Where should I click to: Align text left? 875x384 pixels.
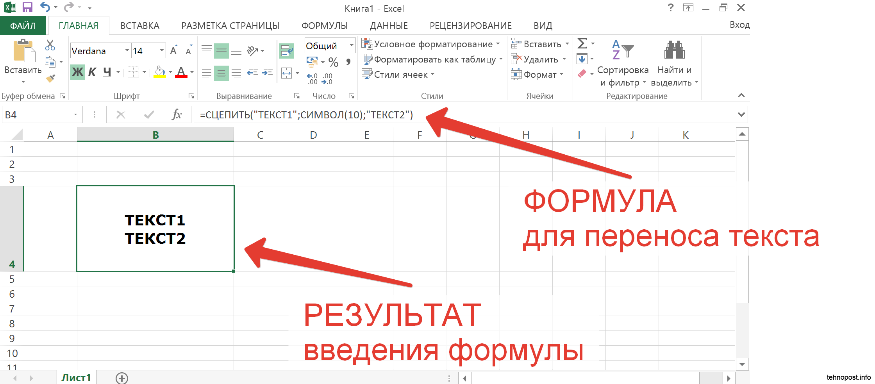[x=207, y=73]
